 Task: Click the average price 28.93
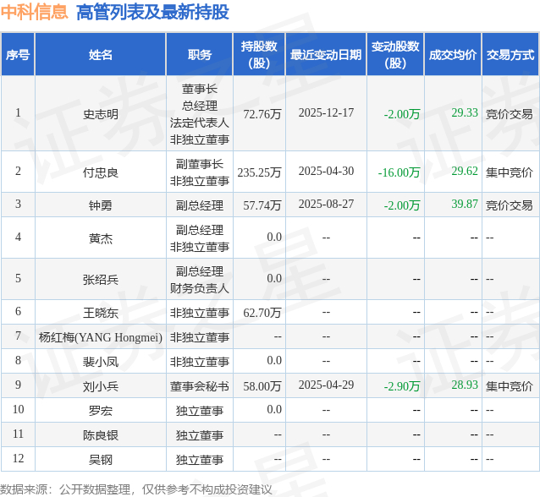coord(465,385)
